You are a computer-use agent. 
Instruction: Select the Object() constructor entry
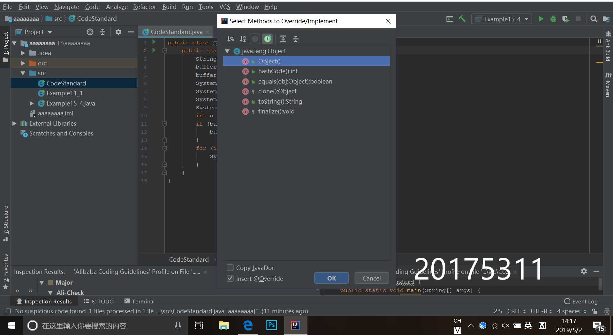pyautogui.click(x=306, y=61)
